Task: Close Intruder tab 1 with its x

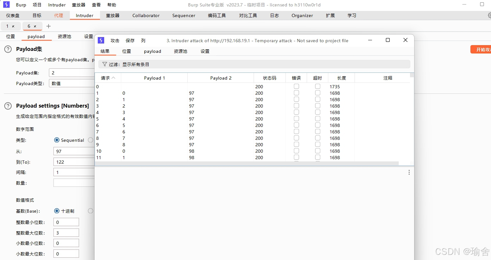Action: pos(13,26)
